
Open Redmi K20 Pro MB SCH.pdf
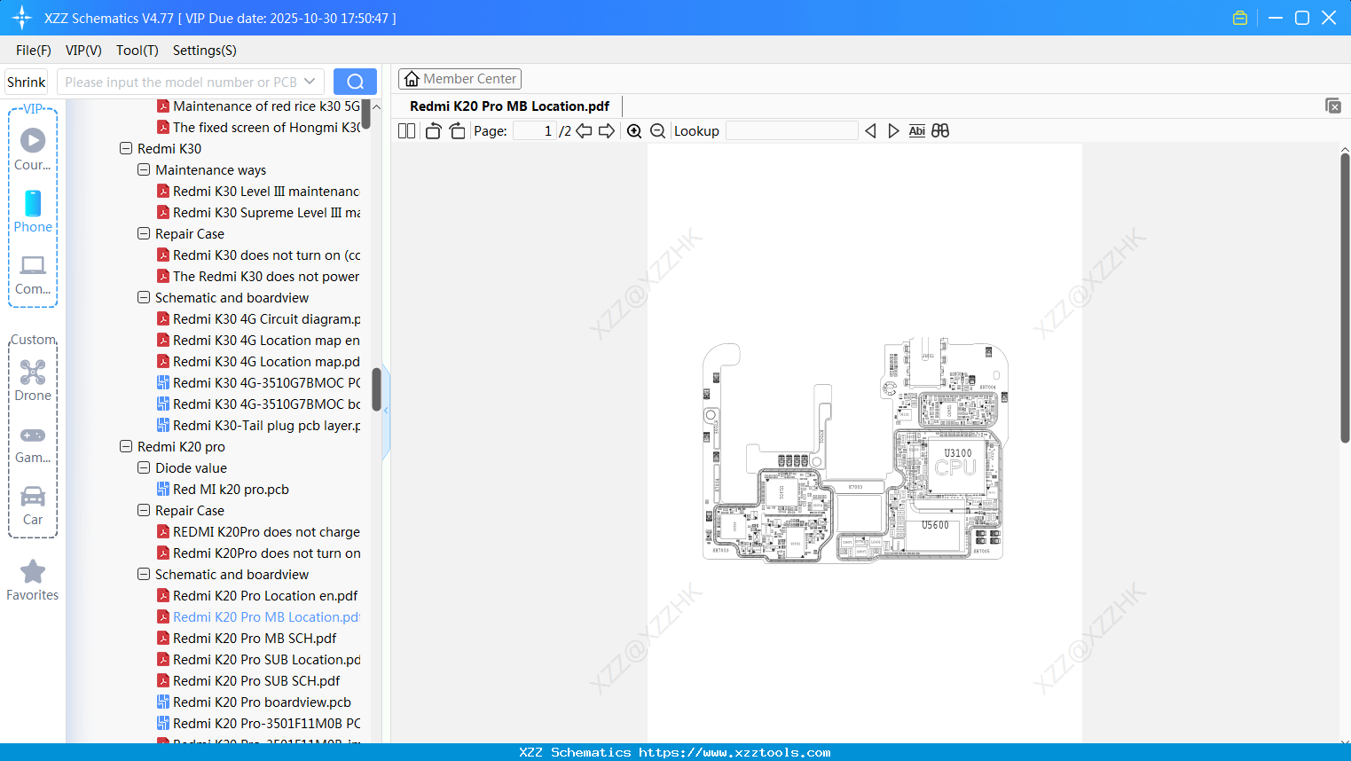(255, 639)
